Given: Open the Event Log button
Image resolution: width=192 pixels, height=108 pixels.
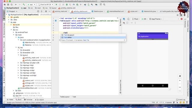Looking at the screenshot, I should point(181,100).
